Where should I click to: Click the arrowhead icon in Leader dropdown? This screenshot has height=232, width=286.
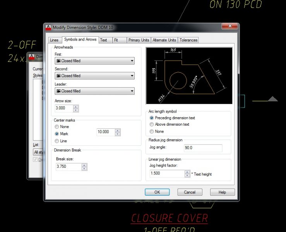pos(58,91)
